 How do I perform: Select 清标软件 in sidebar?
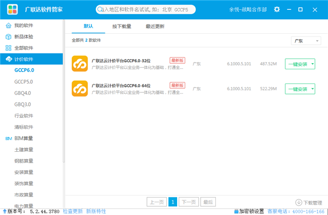click(24, 127)
